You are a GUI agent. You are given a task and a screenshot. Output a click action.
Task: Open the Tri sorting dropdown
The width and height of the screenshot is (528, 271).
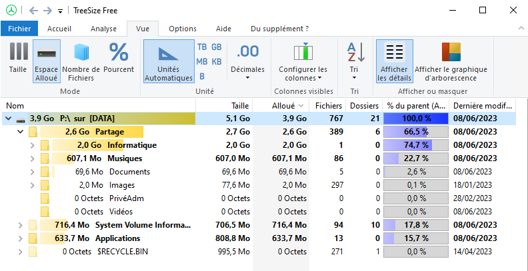coord(355,61)
